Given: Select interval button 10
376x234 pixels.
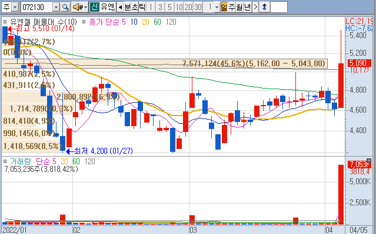Looking at the screenshot, I should (x=179, y=7).
